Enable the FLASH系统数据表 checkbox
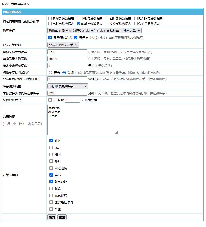The height and width of the screenshot is (227, 206). [x=136, y=19]
